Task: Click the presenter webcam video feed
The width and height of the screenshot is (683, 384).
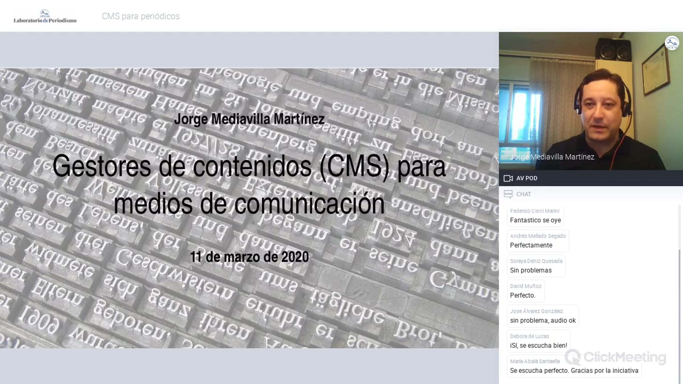Action: tap(591, 101)
